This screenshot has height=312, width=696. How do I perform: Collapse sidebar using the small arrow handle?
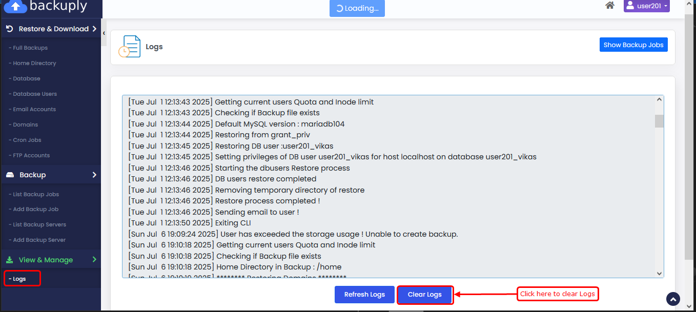click(104, 33)
